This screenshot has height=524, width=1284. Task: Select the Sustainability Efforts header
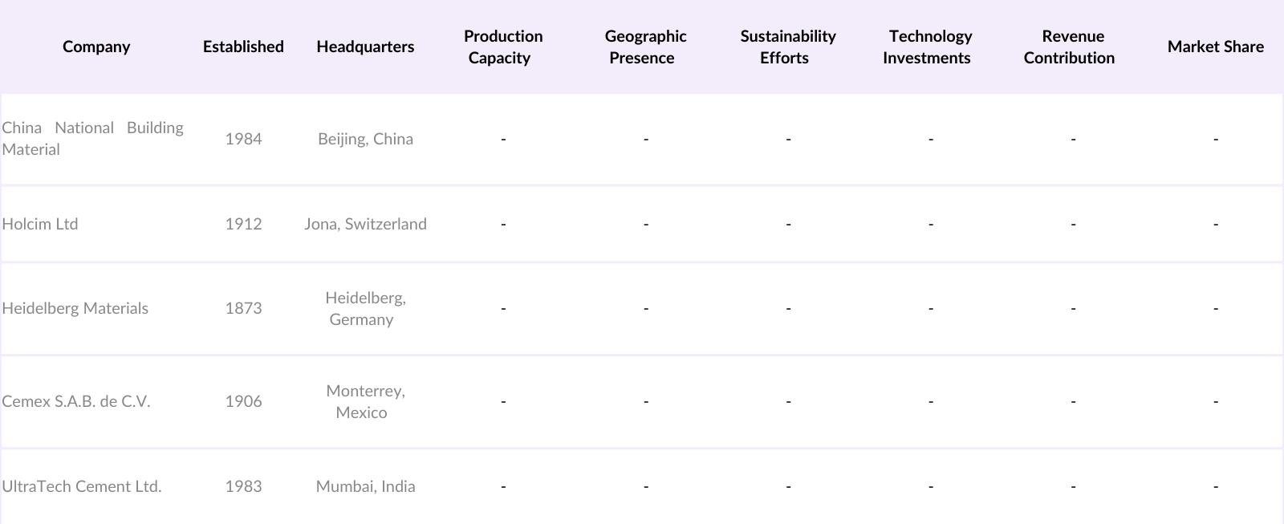(787, 47)
